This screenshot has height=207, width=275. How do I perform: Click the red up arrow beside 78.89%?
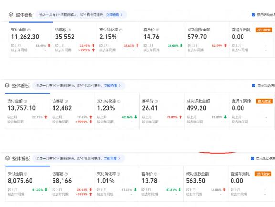pyautogui.click(x=180, y=117)
